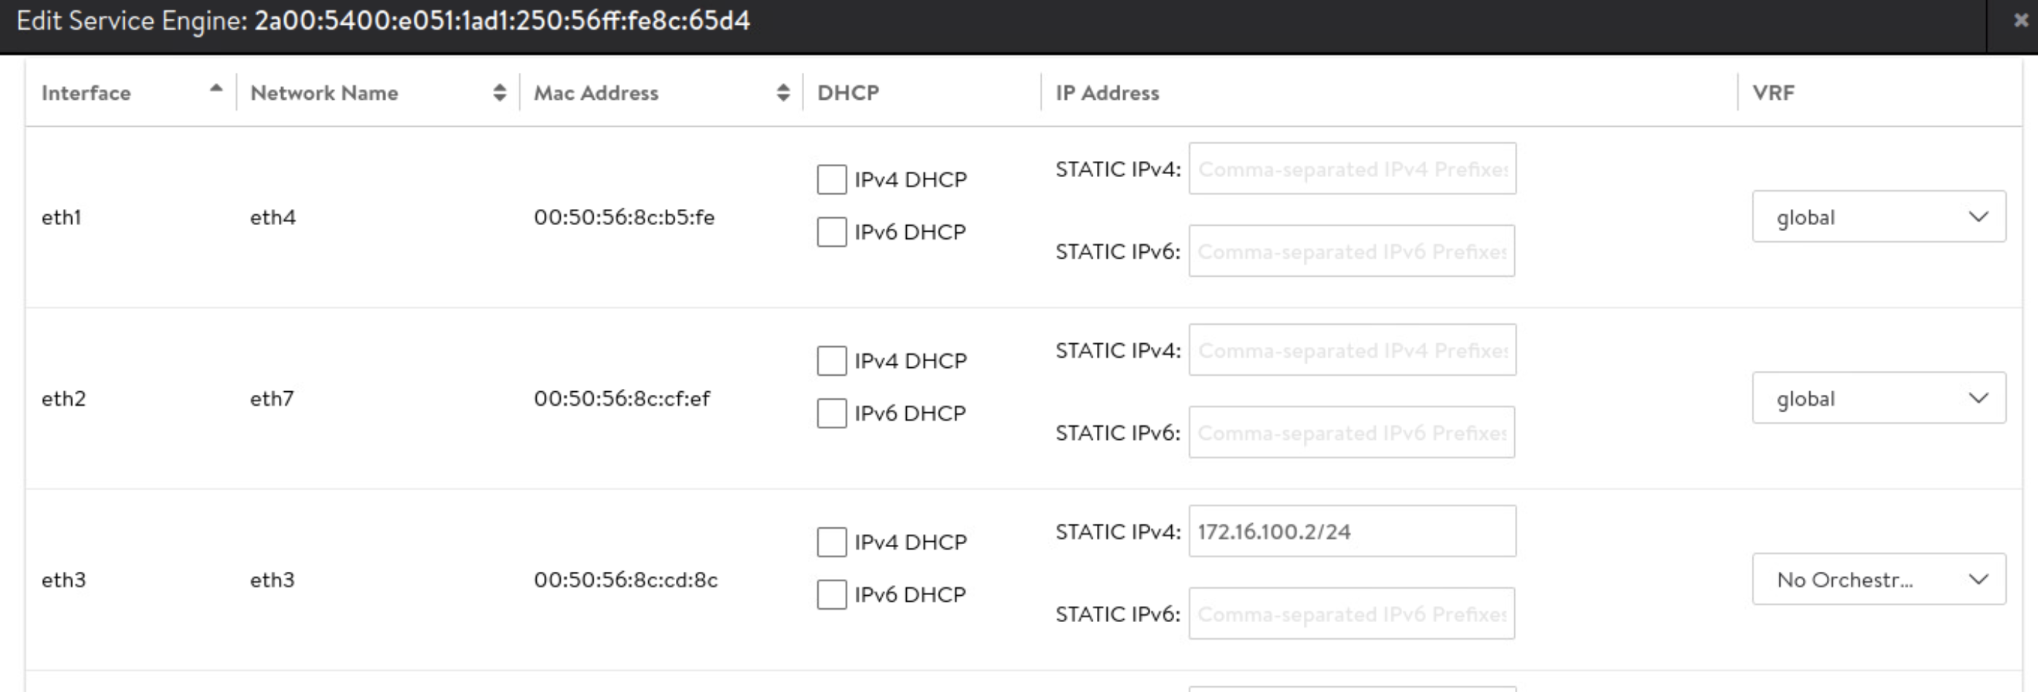Image resolution: width=2038 pixels, height=692 pixels.
Task: Expand eth2 VRF global dropdown
Action: pyautogui.click(x=1878, y=398)
